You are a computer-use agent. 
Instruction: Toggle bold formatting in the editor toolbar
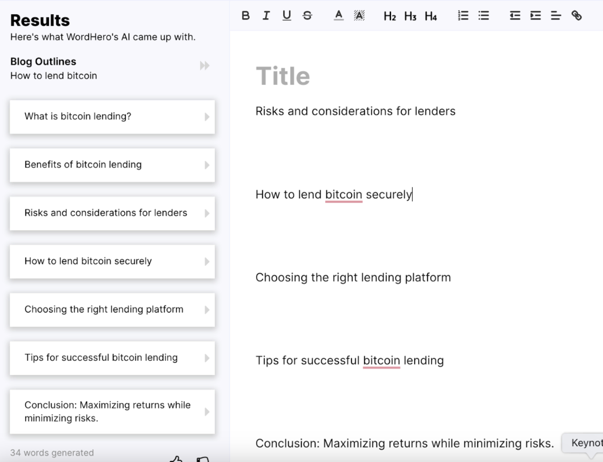click(246, 16)
